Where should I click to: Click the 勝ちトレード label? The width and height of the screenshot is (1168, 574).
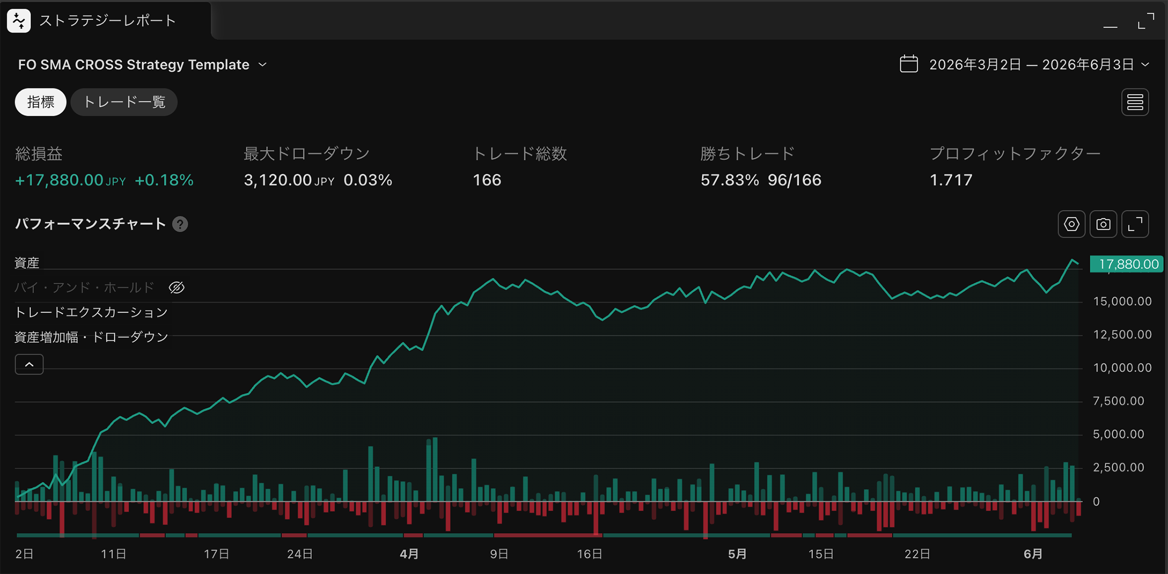748,154
